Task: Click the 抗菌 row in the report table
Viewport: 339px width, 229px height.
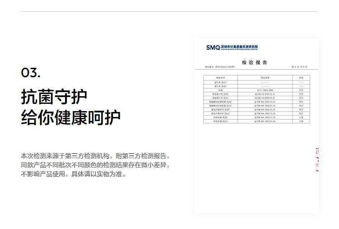Action: click(x=220, y=90)
